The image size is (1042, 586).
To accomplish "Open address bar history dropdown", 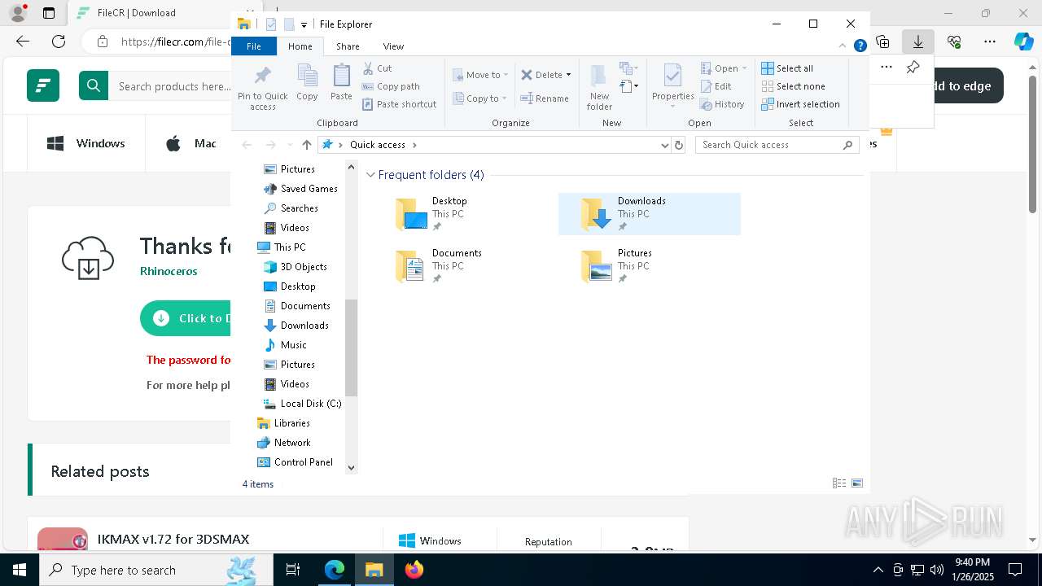I will (665, 145).
